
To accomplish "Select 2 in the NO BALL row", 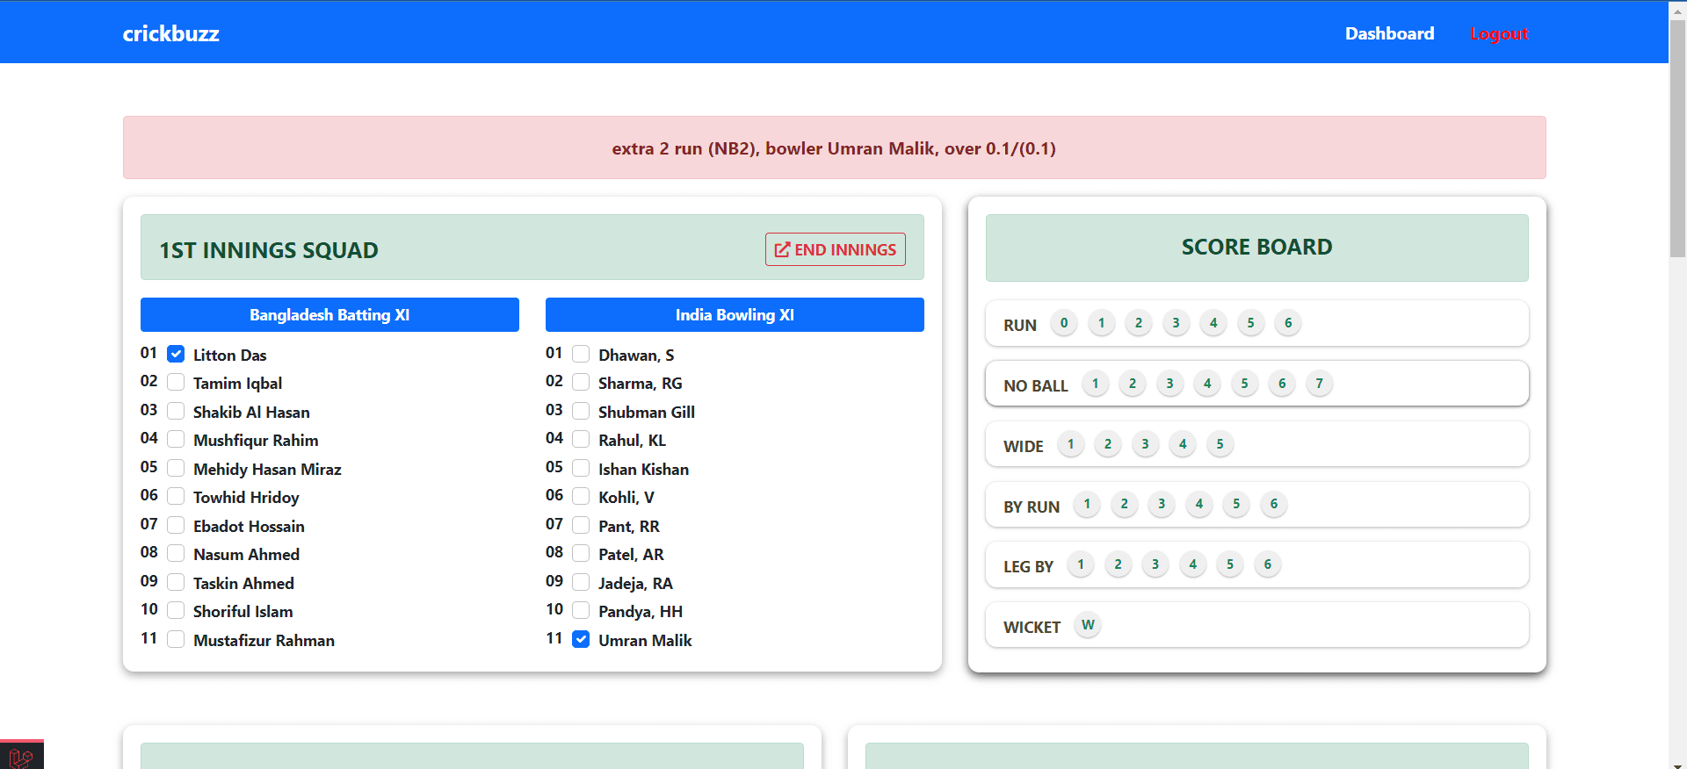I will (x=1133, y=384).
